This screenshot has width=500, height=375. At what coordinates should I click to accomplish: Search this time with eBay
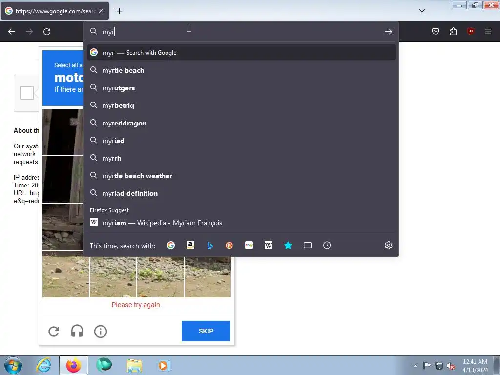pyautogui.click(x=249, y=245)
